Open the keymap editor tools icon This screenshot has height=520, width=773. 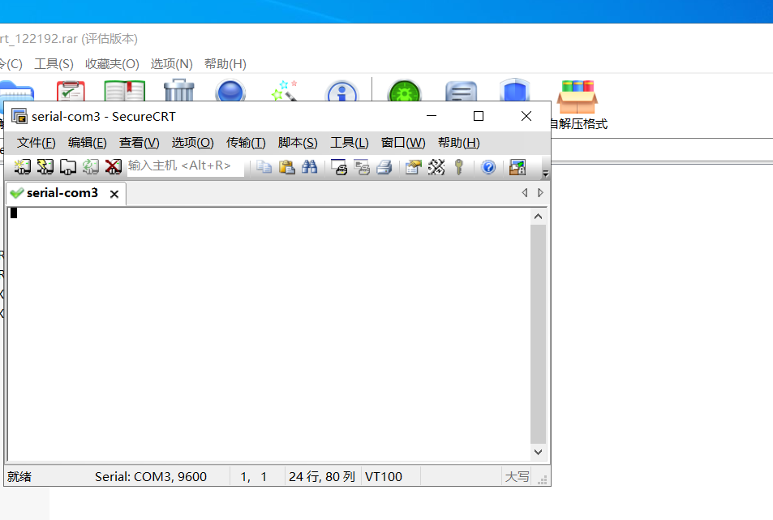click(436, 167)
